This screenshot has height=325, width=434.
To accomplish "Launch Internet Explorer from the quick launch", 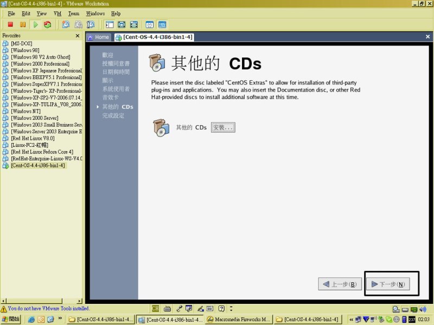I will pos(31,320).
